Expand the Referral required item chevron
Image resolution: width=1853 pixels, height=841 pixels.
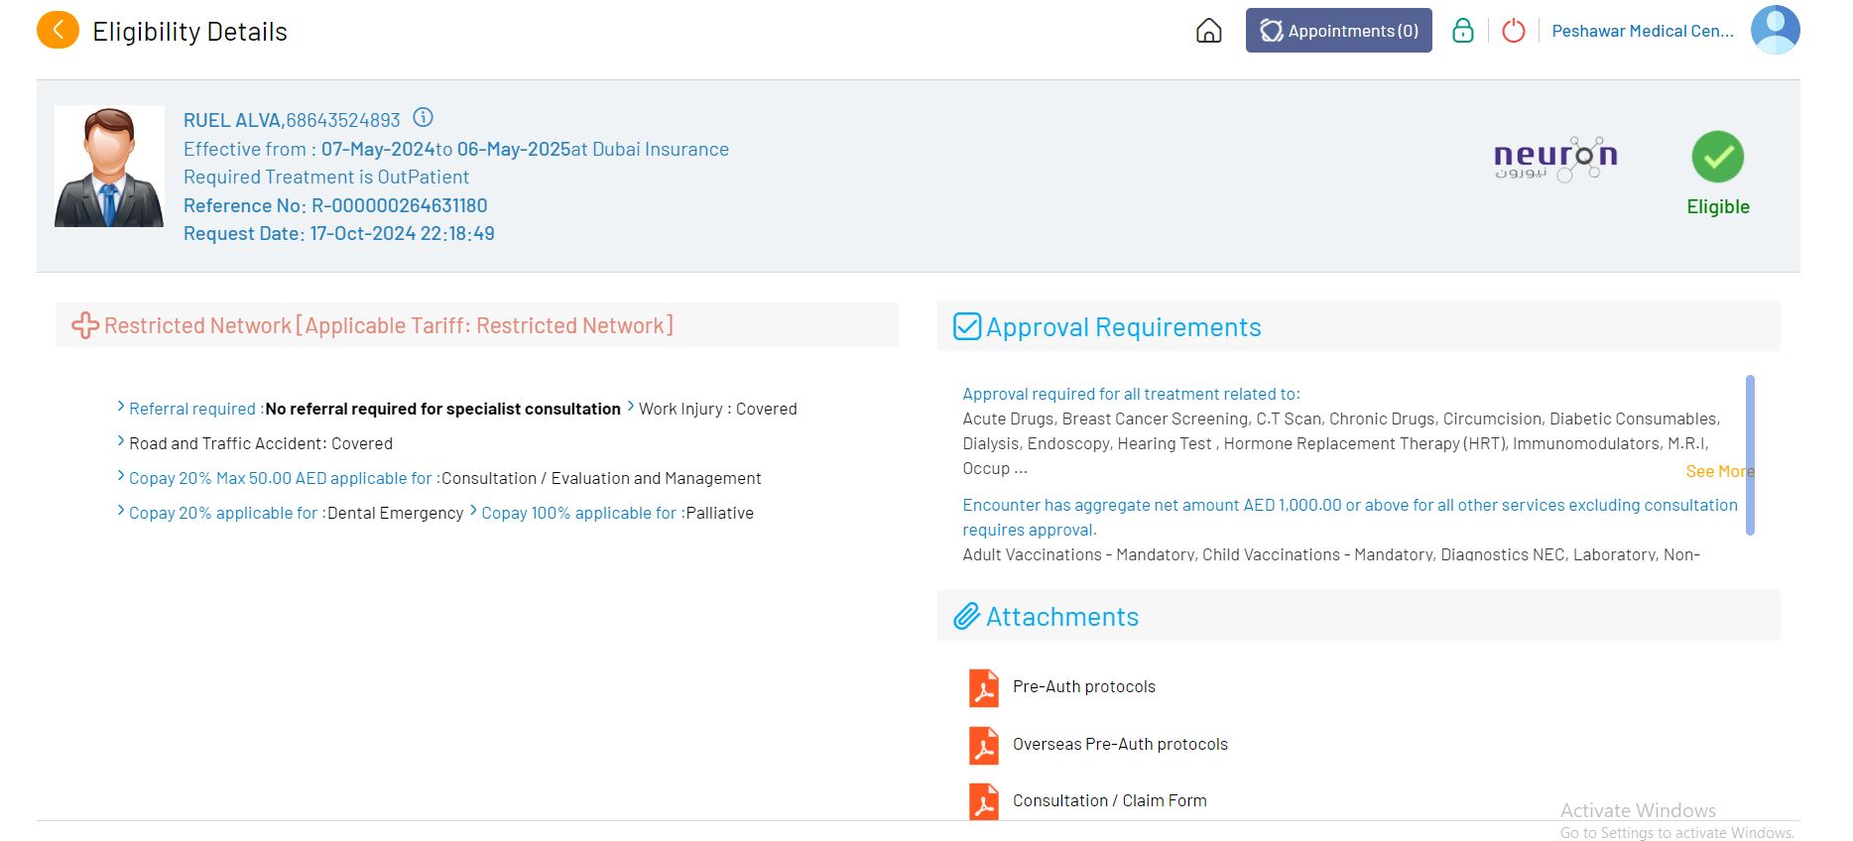pos(121,407)
